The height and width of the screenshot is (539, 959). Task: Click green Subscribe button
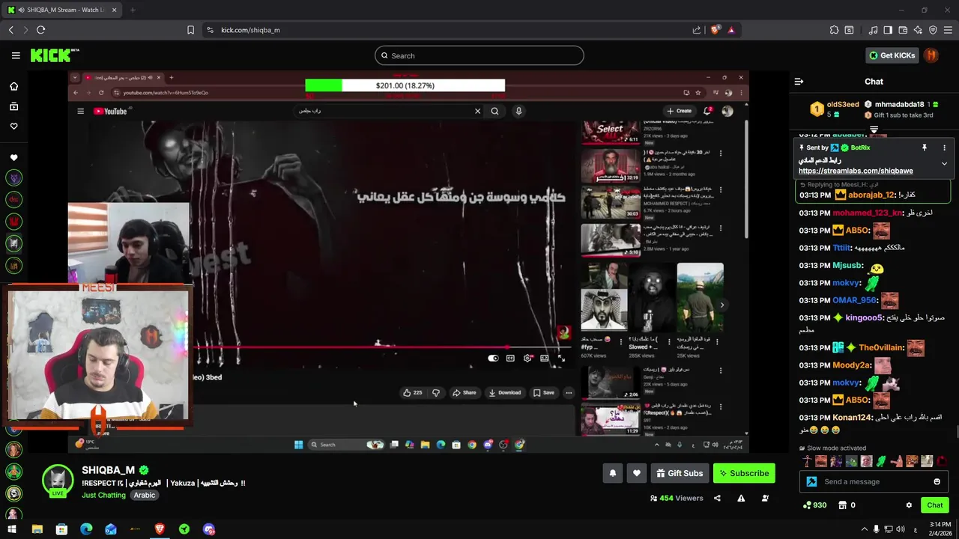tap(744, 473)
